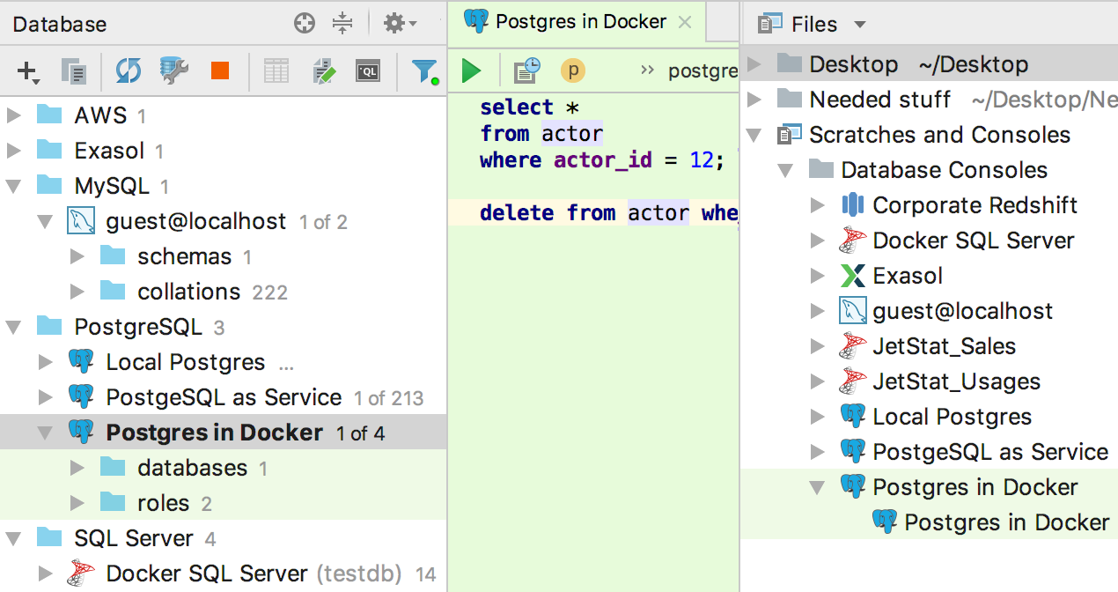1118x592 pixels.
Task: Select guest@localhost in the Database tree
Action: 224,221
